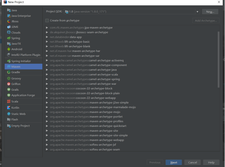Expand maven-archetype-quickstart node
The height and width of the screenshot is (167, 225).
click(x=47, y=126)
